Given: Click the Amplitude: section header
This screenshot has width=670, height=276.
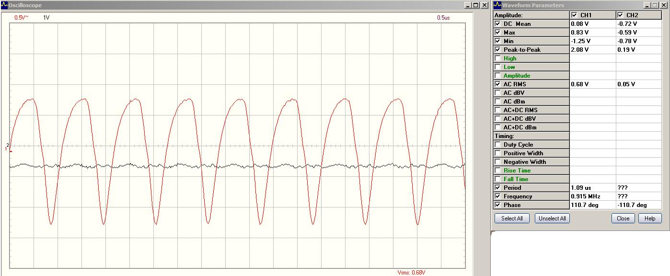Looking at the screenshot, I should pyautogui.click(x=531, y=15).
